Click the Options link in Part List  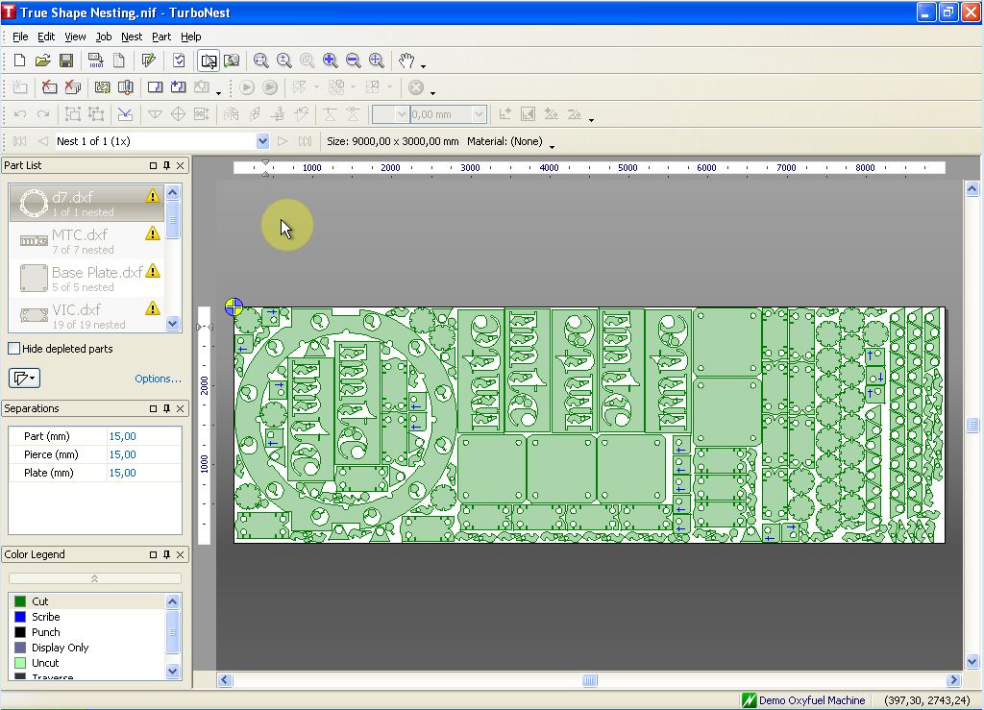(x=157, y=379)
